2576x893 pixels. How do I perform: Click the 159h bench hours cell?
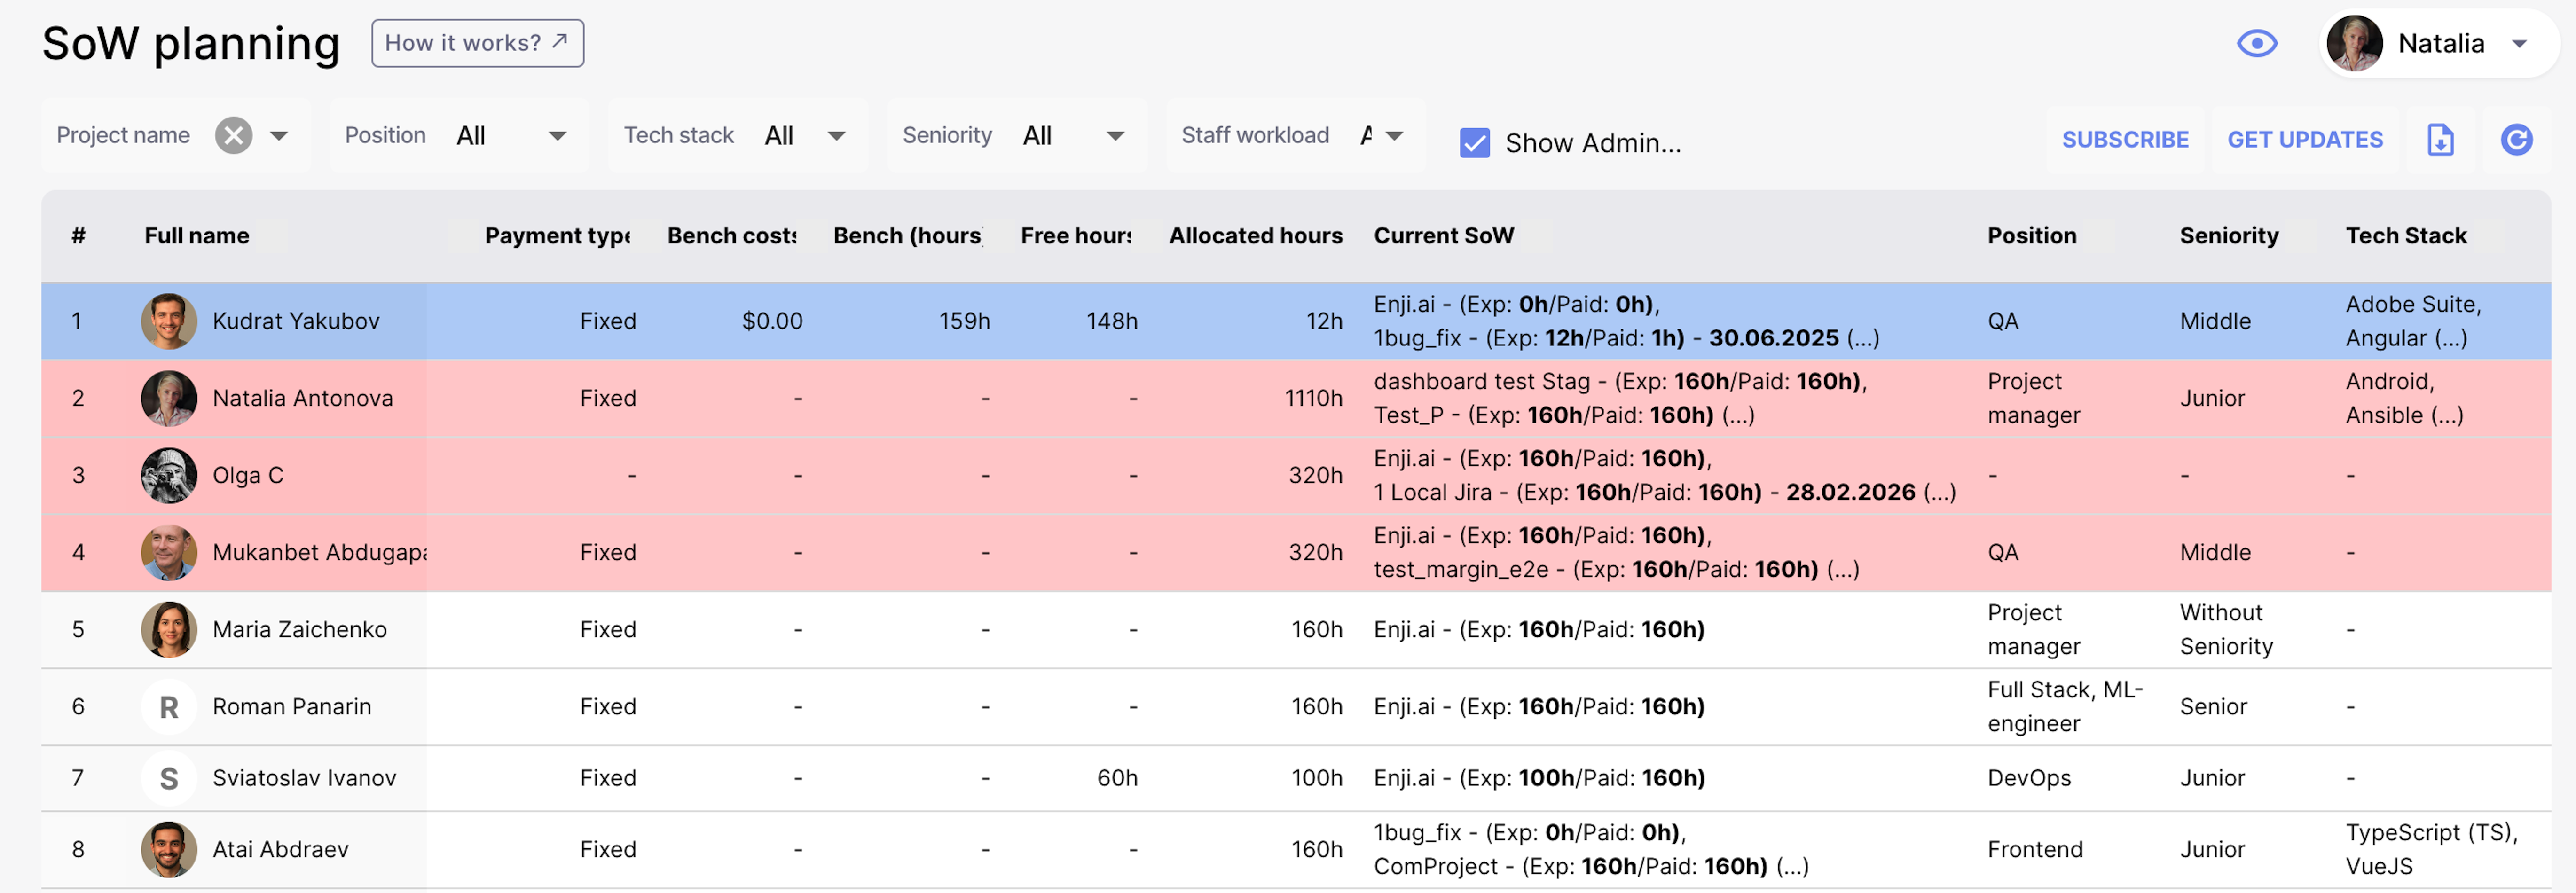(x=964, y=321)
